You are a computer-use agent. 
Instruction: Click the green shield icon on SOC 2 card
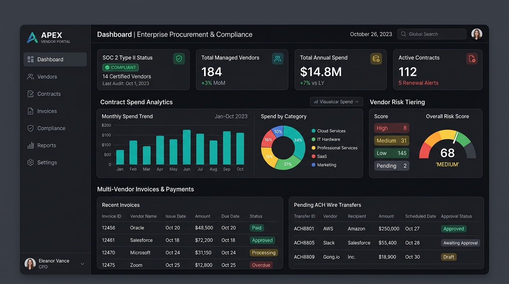pyautogui.click(x=179, y=59)
